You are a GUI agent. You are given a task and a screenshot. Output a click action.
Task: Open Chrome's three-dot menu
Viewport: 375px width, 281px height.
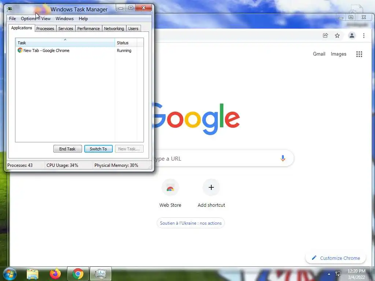pyautogui.click(x=364, y=35)
